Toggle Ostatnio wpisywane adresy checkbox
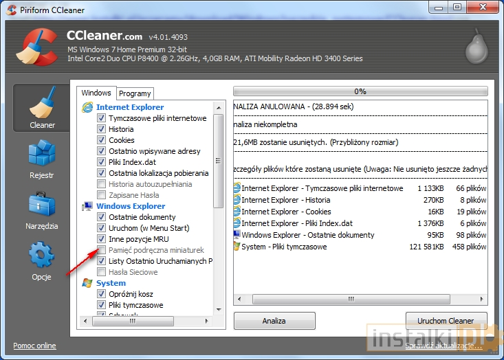504x360 pixels. [101, 150]
